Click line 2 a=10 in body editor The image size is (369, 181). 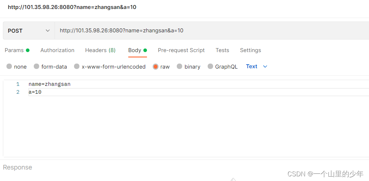point(35,92)
